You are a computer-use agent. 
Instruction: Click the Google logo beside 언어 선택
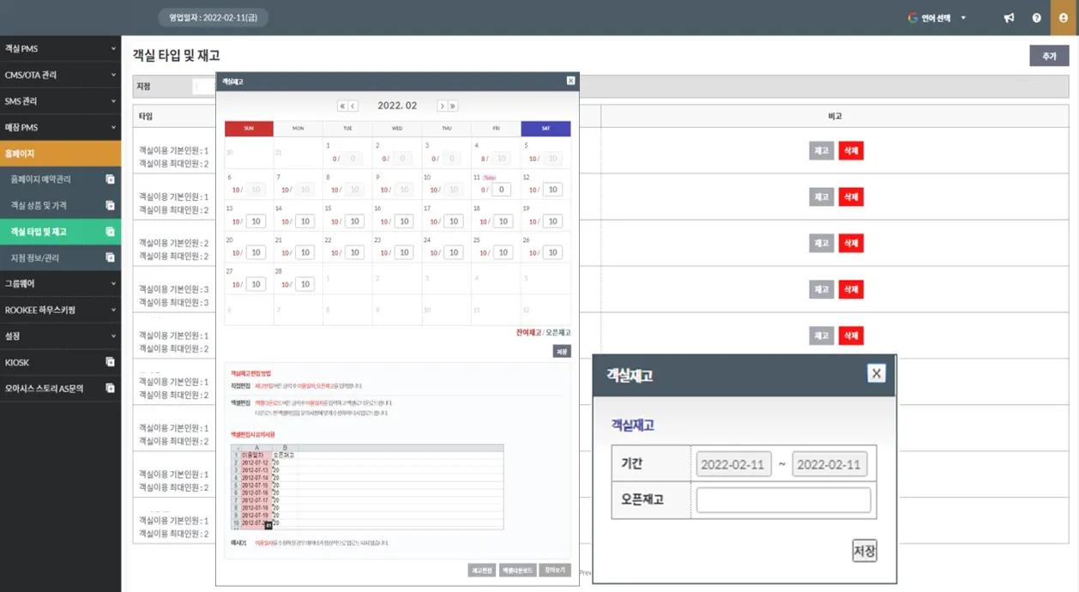click(x=913, y=18)
